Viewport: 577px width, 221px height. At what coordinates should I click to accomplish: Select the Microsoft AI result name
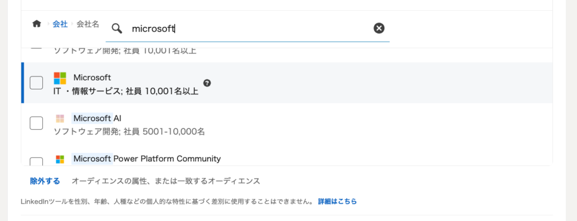[97, 118]
